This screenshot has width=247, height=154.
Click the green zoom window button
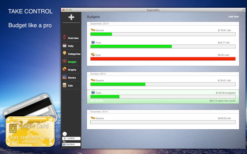pos(70,10)
